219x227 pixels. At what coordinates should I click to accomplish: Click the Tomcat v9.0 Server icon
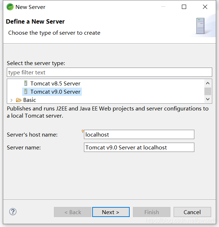(26, 92)
